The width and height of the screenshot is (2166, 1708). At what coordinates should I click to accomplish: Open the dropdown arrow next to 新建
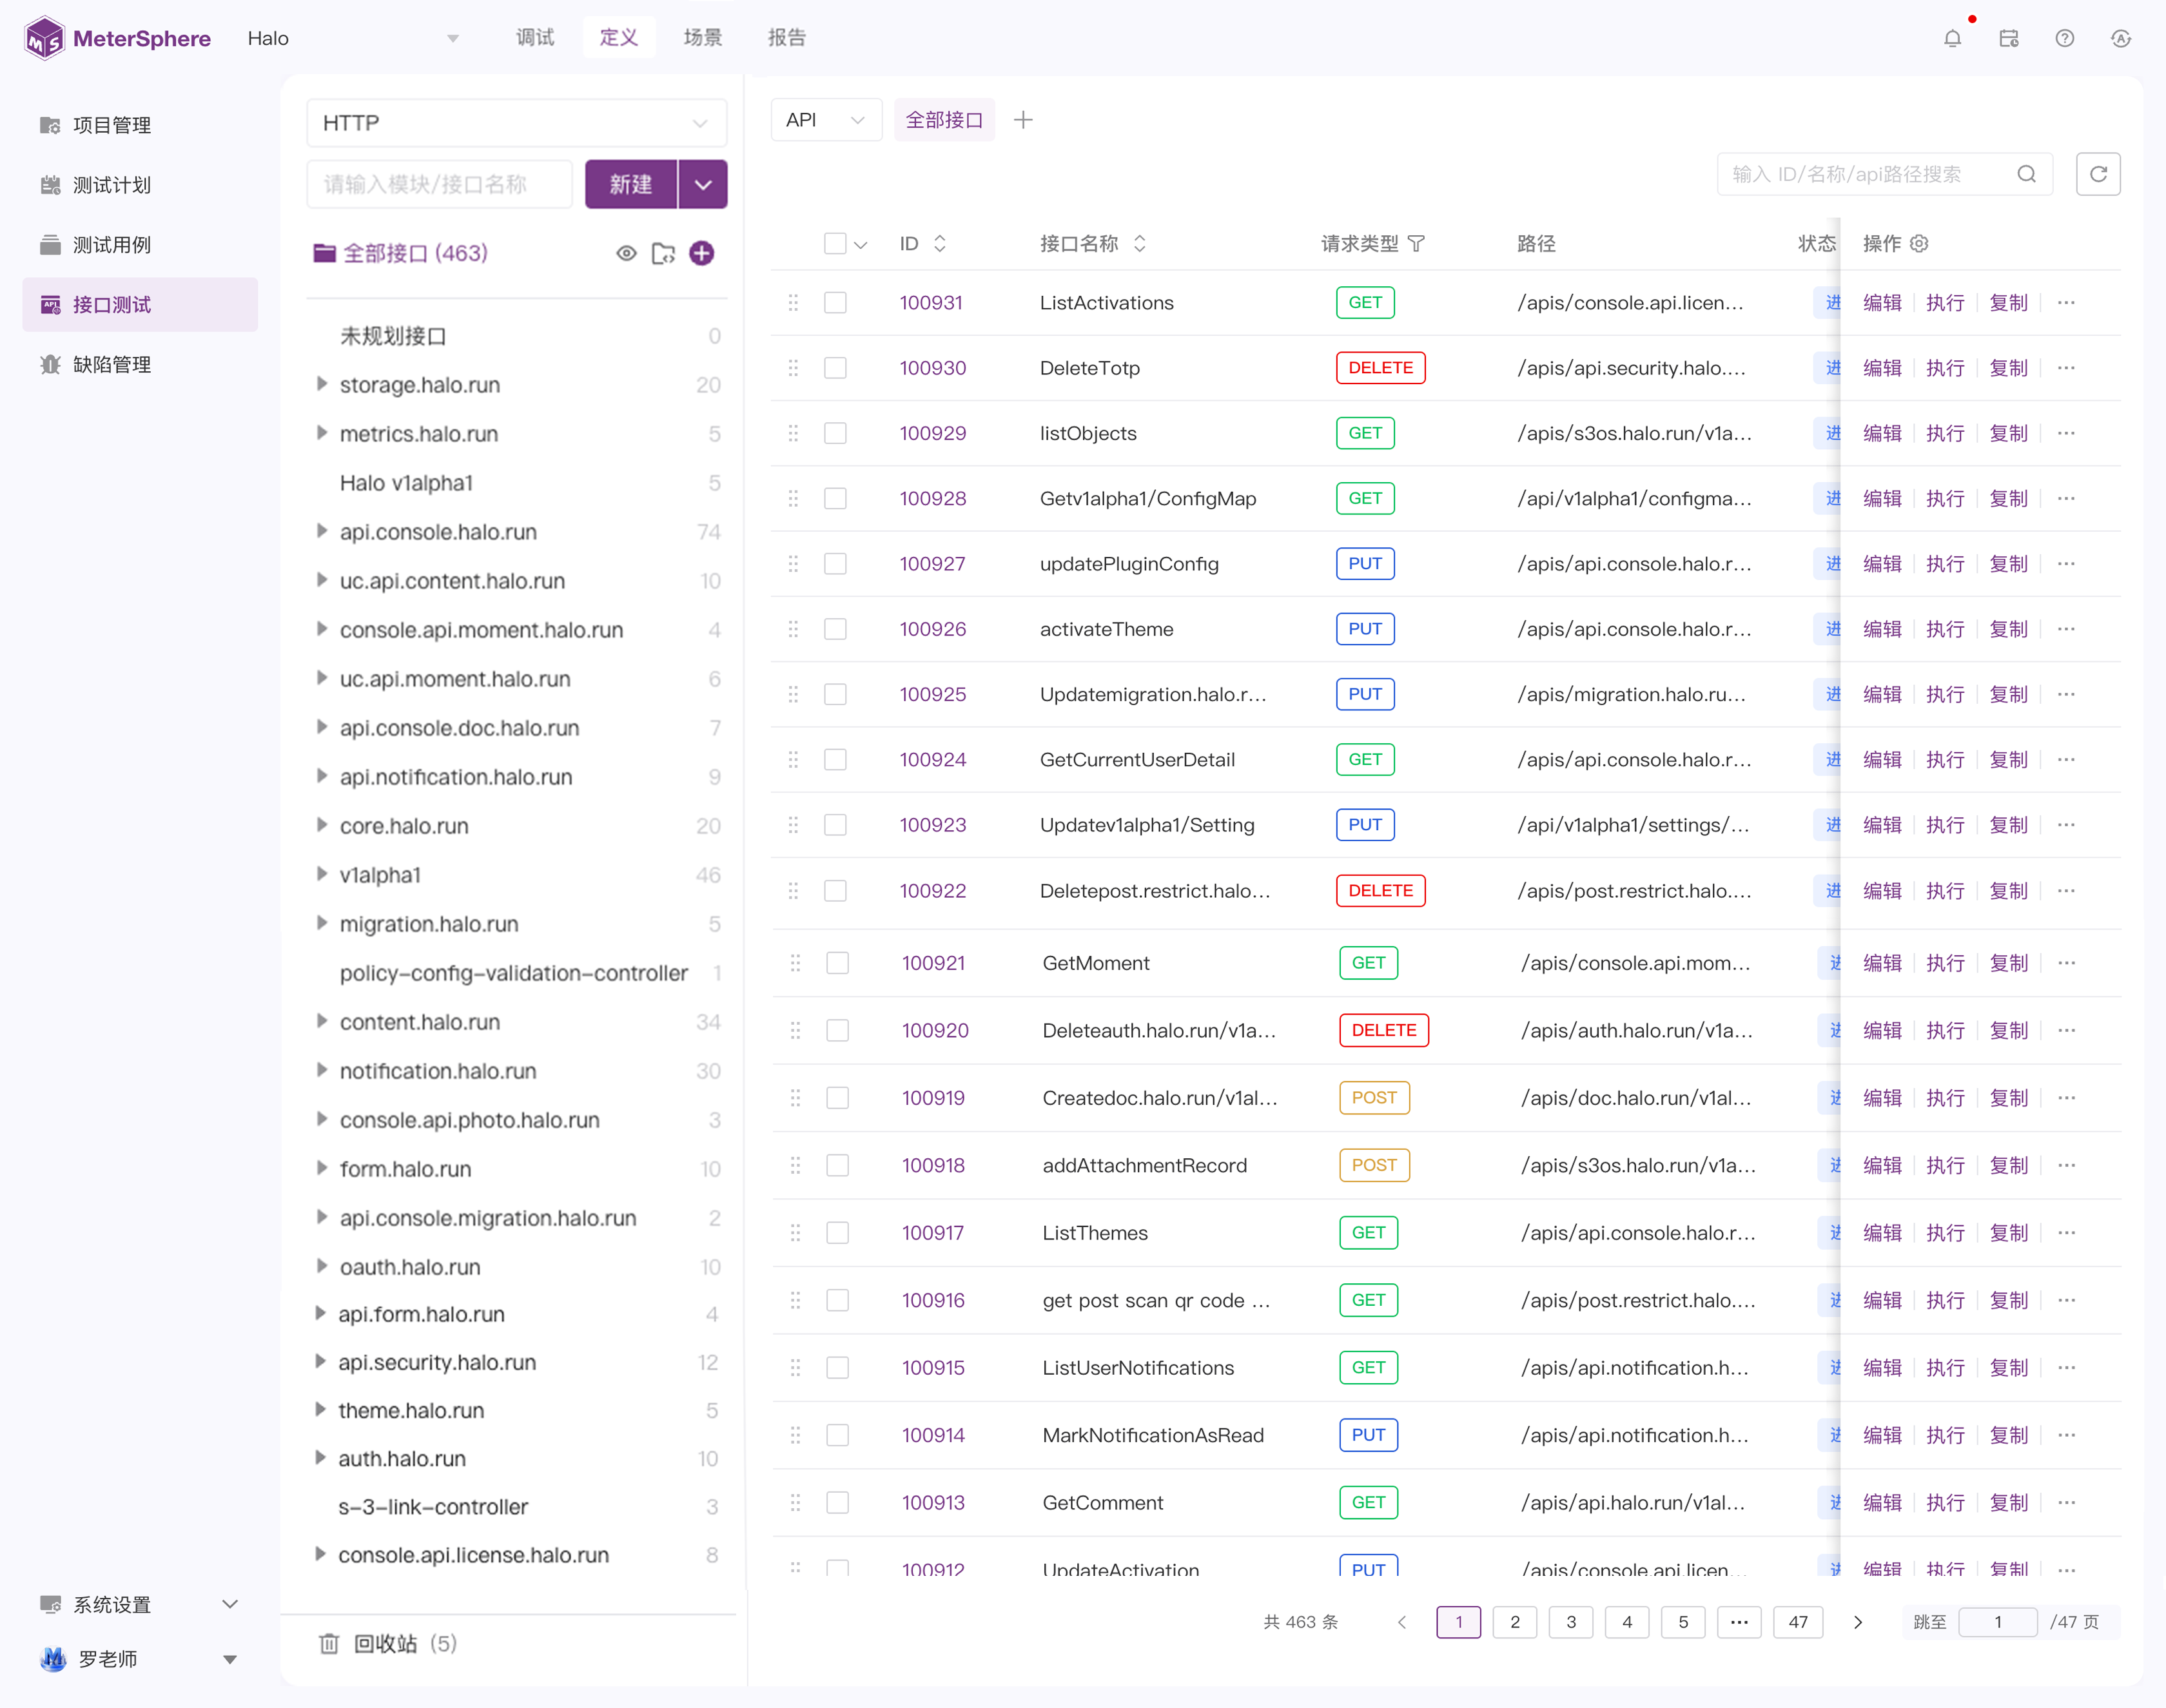pyautogui.click(x=703, y=184)
